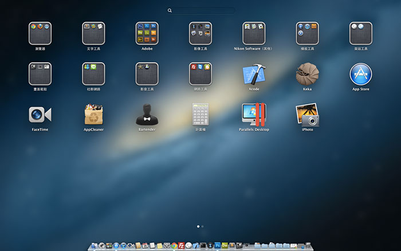The image size is (401, 251).
Task: Open the Calendar icon in the Dock
Action: (145, 246)
